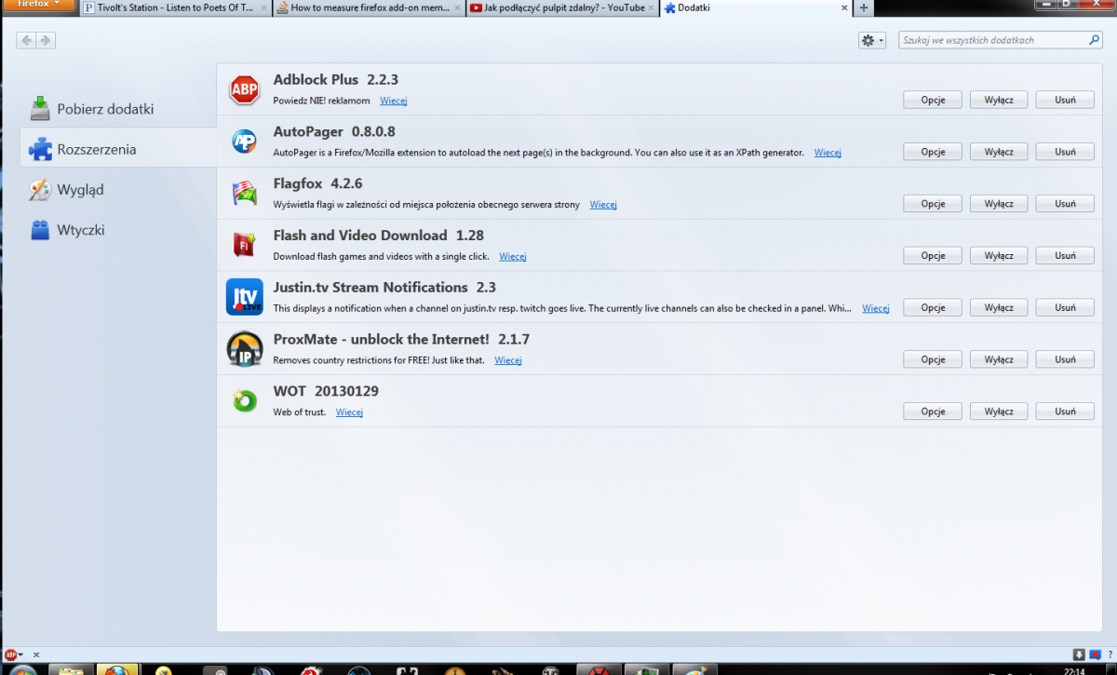Remove Adblock Plus with Usuń

pyautogui.click(x=1066, y=100)
